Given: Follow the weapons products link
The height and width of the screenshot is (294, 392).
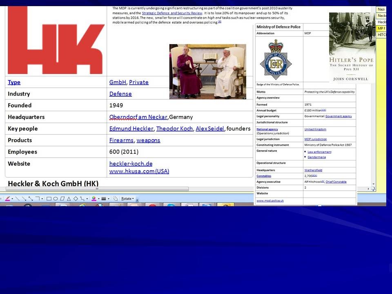Looking at the screenshot, I should 148,140.
